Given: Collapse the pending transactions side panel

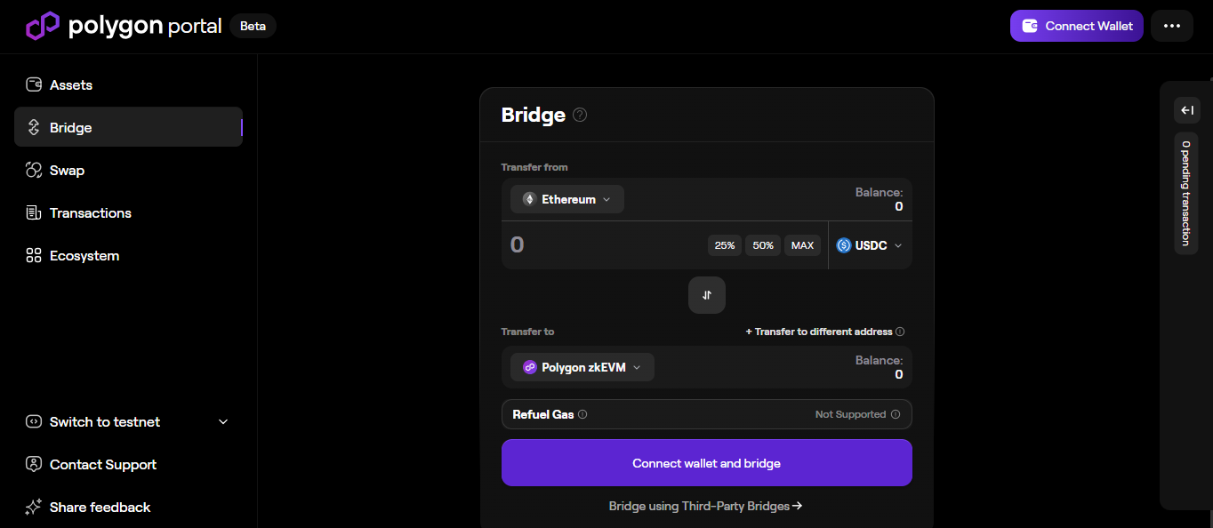Looking at the screenshot, I should [1186, 110].
